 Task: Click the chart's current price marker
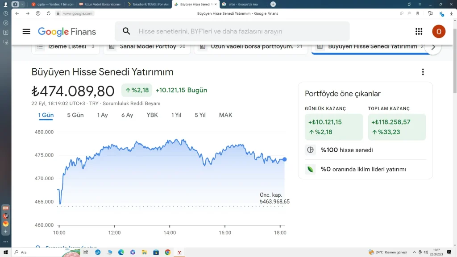285,159
